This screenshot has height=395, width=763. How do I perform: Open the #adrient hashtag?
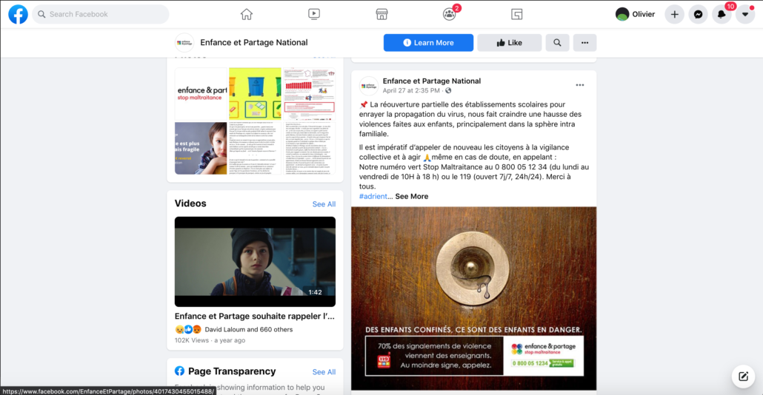(x=373, y=196)
